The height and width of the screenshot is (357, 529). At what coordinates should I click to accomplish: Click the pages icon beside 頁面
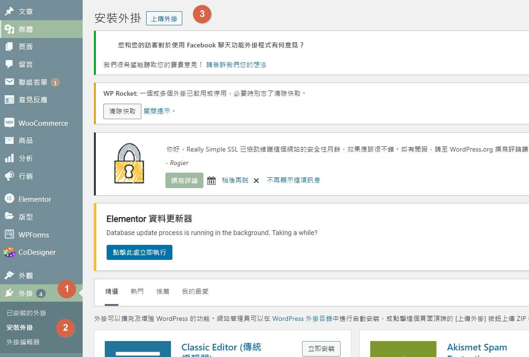click(x=9, y=46)
